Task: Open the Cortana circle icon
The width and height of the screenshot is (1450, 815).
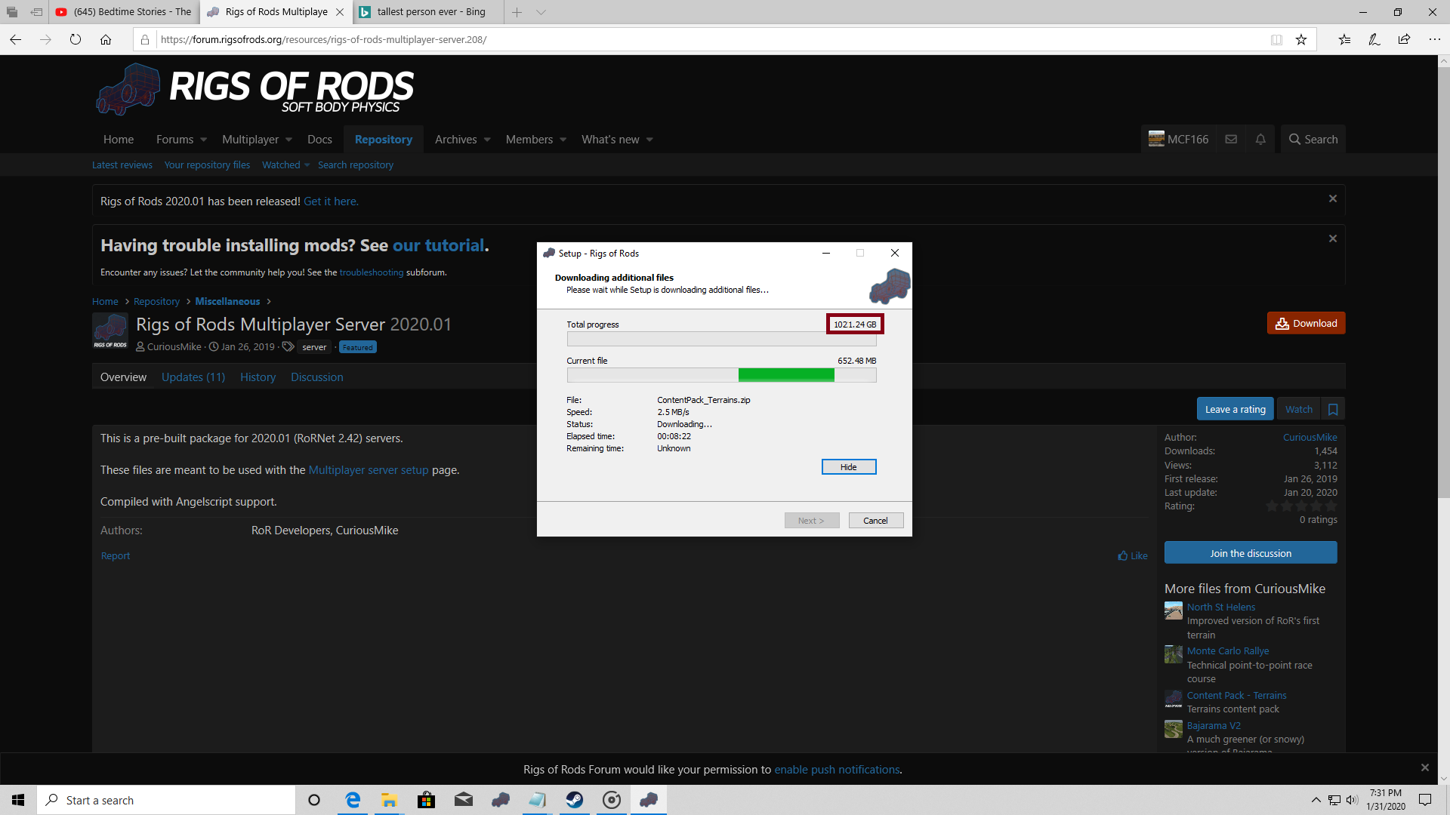Action: tap(314, 800)
